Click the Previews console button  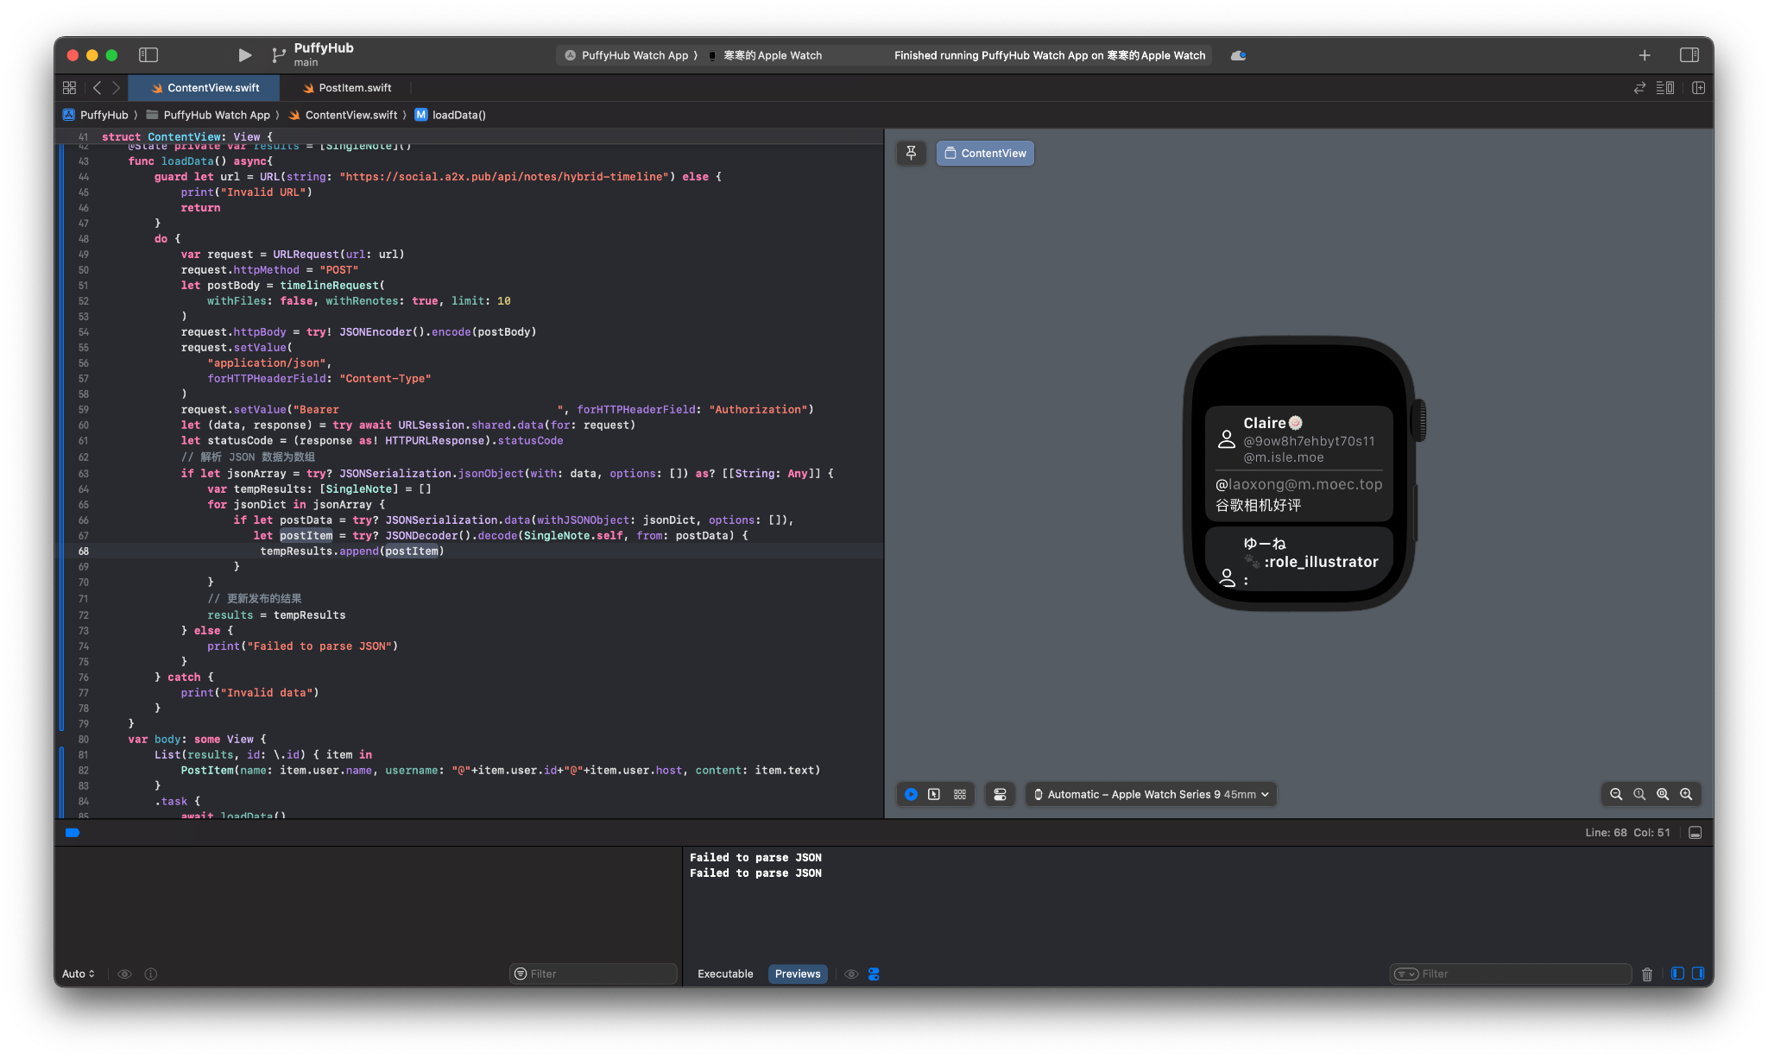point(797,974)
